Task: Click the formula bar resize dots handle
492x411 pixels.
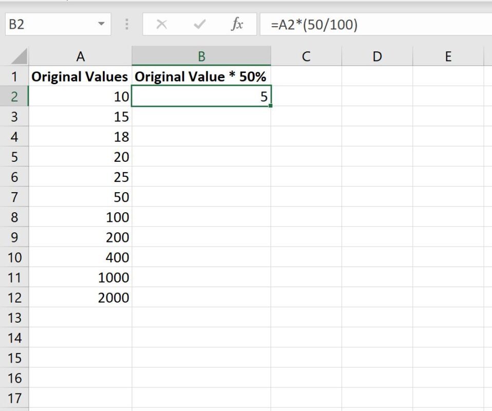Action: coord(127,24)
